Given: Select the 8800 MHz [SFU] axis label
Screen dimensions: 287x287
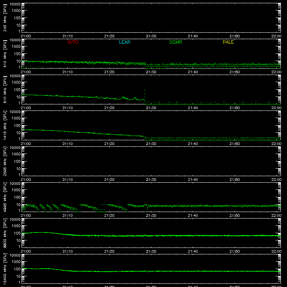Looking at the screenshot, I should pyautogui.click(x=5, y=233).
